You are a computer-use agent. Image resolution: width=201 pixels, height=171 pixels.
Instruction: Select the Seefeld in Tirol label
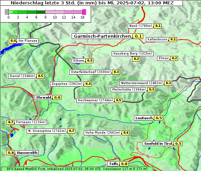coord(158,144)
